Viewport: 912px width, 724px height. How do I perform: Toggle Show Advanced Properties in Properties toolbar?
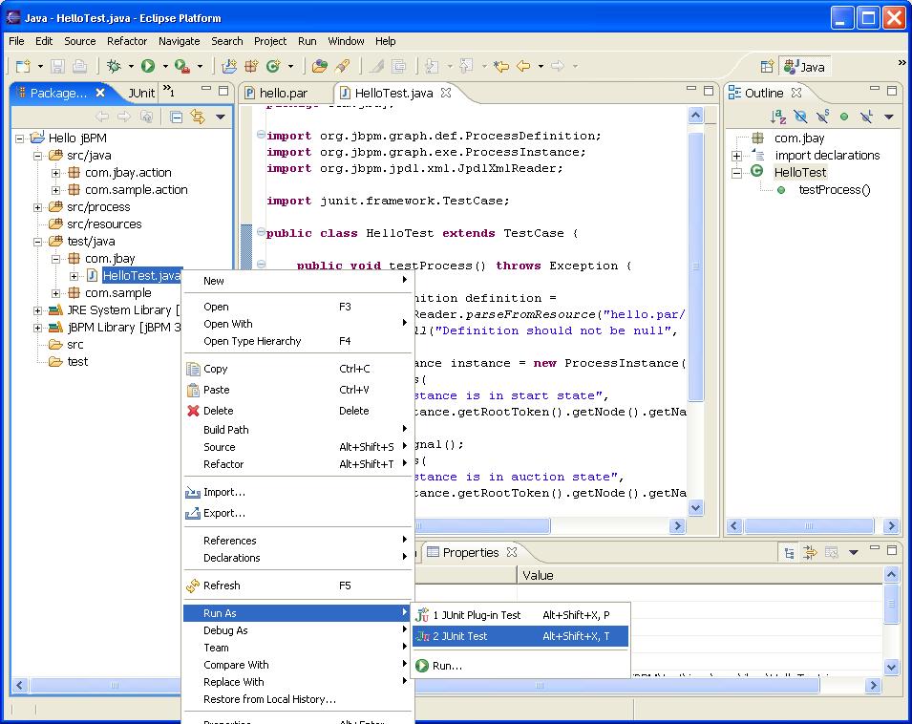point(810,552)
